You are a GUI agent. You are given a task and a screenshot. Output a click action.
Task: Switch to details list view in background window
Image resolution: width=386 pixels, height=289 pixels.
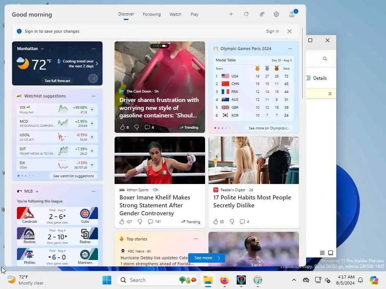[322, 252]
